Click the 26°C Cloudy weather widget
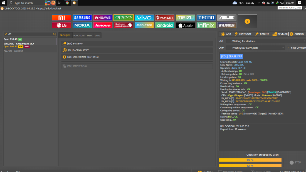 243,3
